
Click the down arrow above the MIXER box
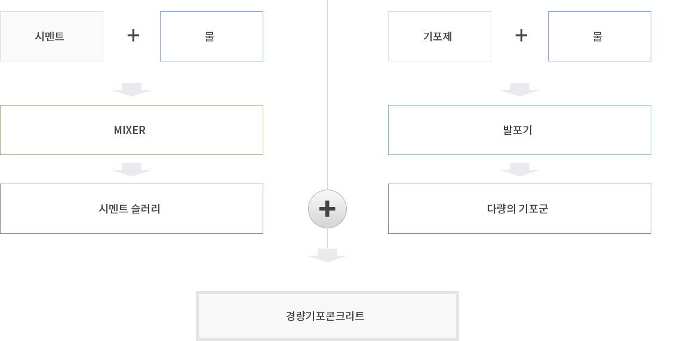131,89
